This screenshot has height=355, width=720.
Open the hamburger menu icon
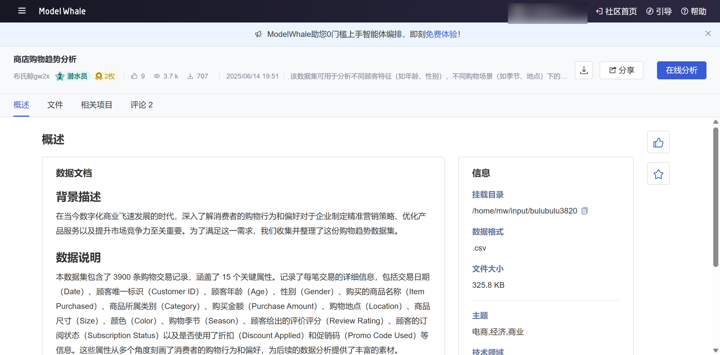point(22,11)
